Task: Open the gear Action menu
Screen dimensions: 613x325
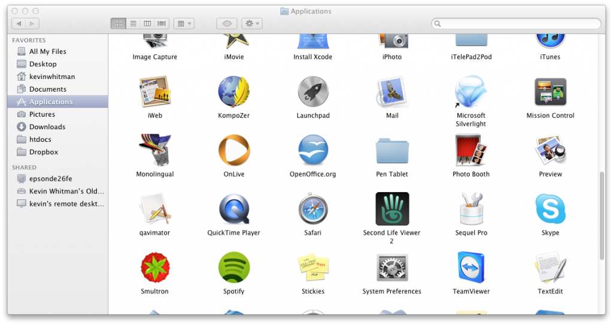Action: [252, 23]
